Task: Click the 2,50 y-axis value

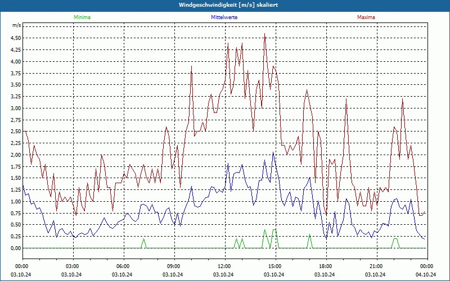Action: (x=16, y=132)
